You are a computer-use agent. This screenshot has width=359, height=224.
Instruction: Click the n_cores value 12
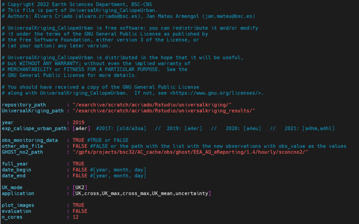(75, 217)
